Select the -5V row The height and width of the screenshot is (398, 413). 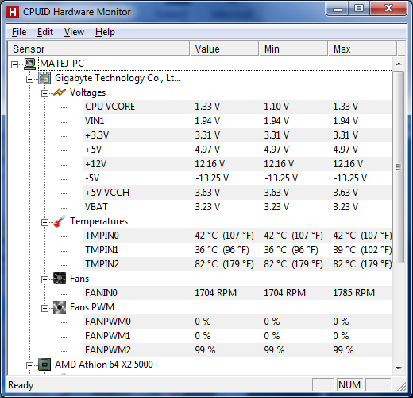pos(237,178)
